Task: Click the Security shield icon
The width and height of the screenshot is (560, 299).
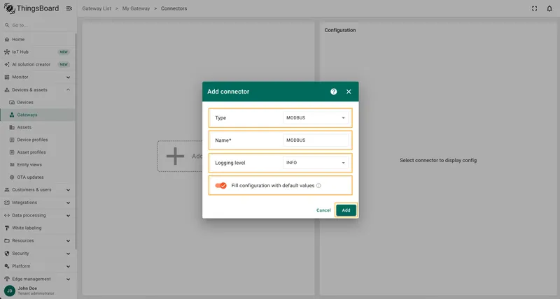Action: [x=7, y=254]
